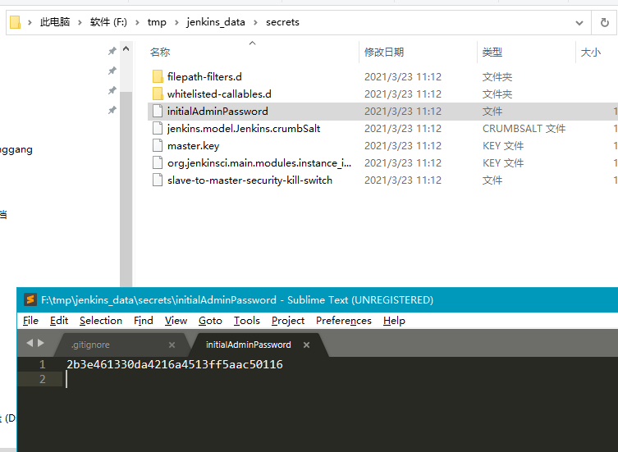Viewport: 618px width, 452px height.
Task: Click the sort arrow above 名称 column
Action: click(x=253, y=43)
